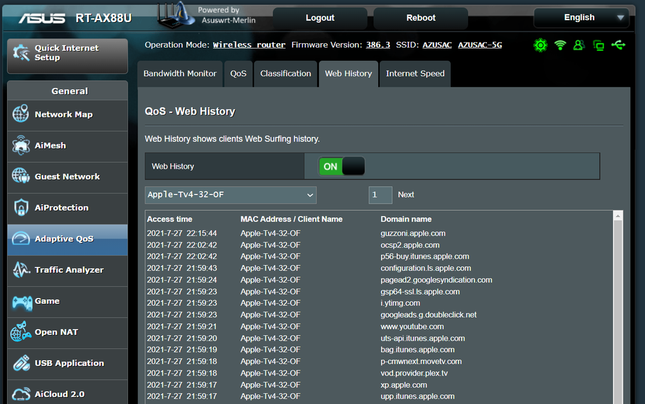The image size is (645, 404).
Task: Click the router image by Asuswrt-Merlin
Action: click(x=176, y=15)
